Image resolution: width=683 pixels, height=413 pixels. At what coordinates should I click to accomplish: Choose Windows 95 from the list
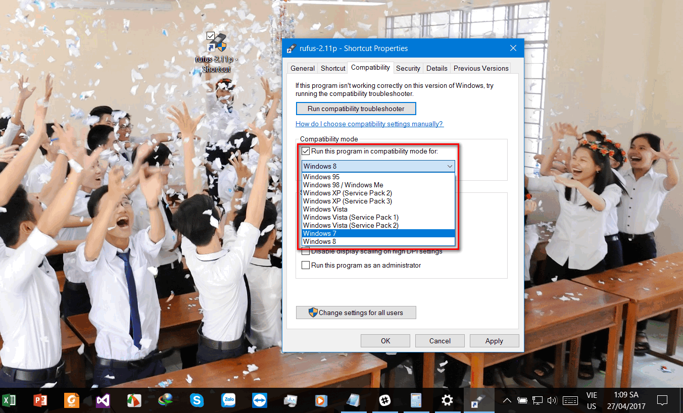pyautogui.click(x=378, y=177)
